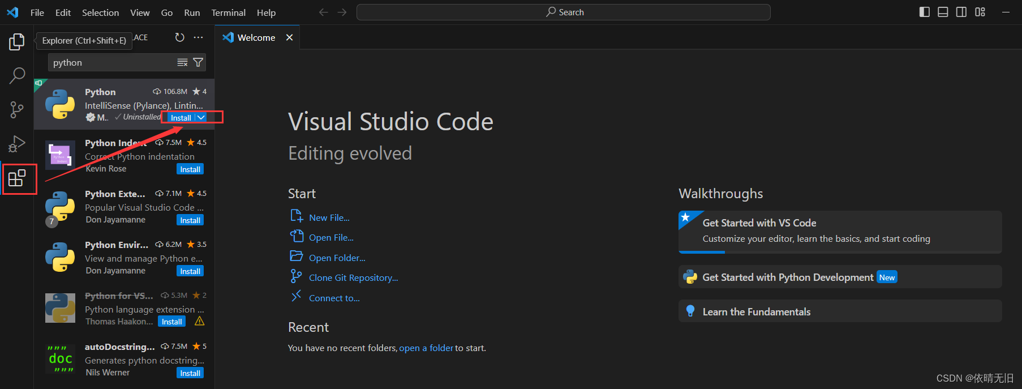Image resolution: width=1022 pixels, height=389 pixels.
Task: Open the Selection menu
Action: [100, 12]
